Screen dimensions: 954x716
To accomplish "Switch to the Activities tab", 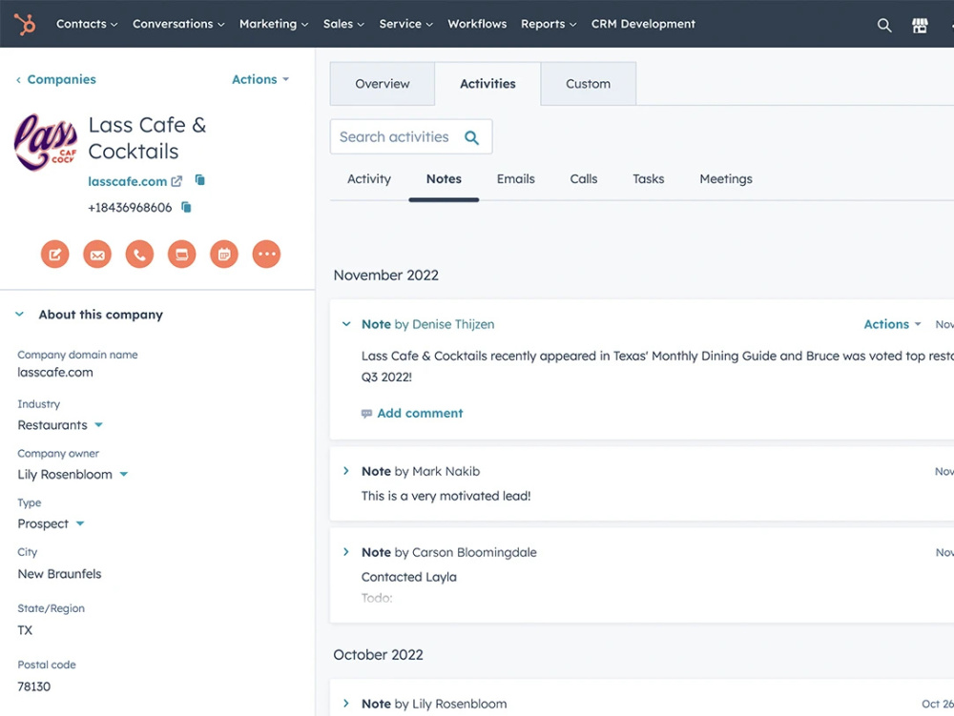I will [x=487, y=84].
